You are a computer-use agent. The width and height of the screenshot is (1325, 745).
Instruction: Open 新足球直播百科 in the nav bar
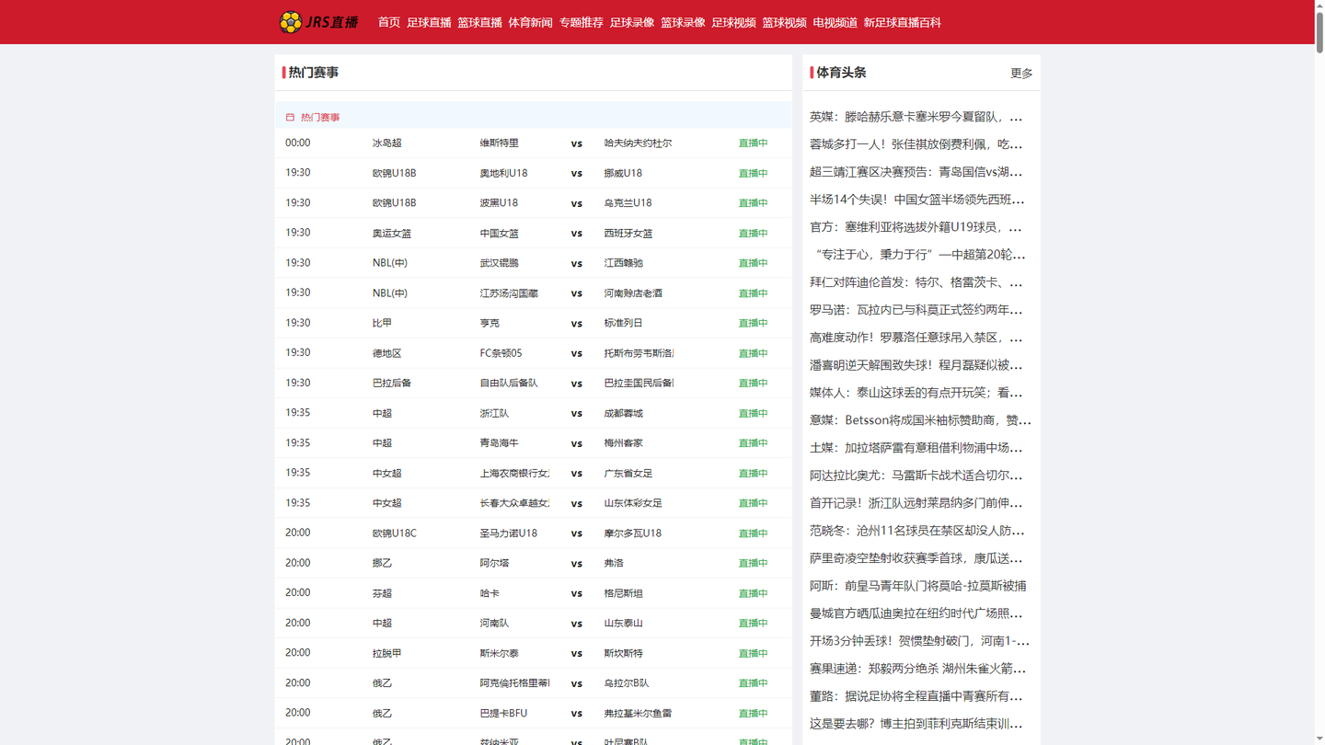(902, 22)
